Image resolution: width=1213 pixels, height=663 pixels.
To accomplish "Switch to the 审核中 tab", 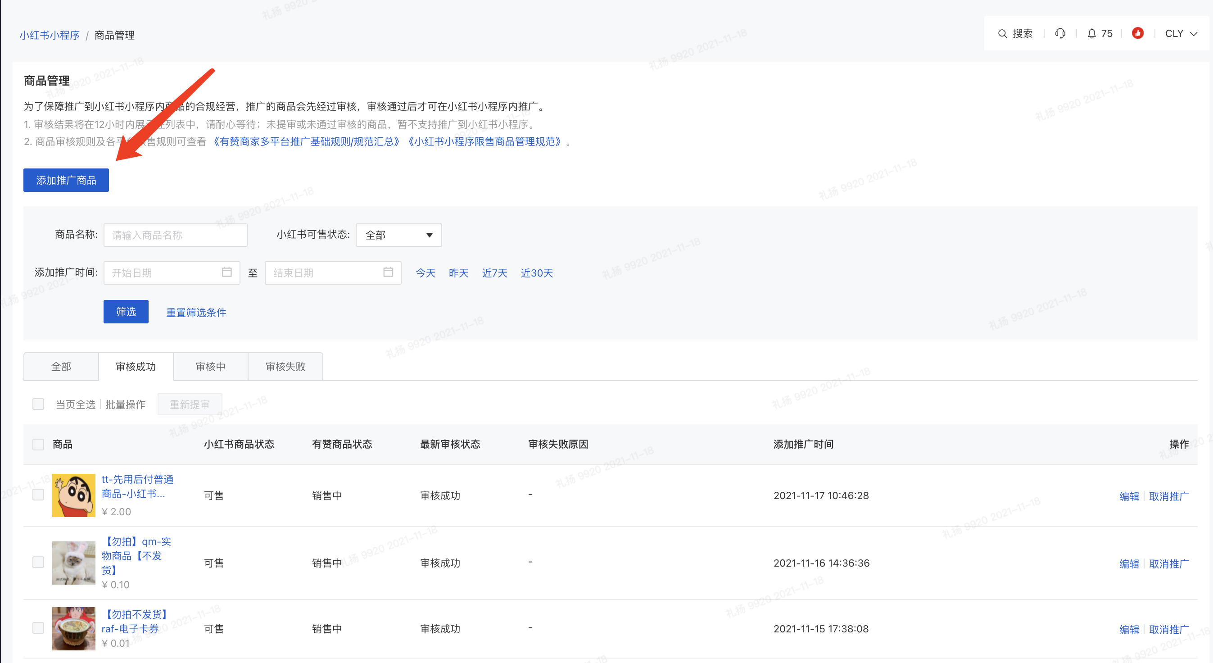I will click(x=210, y=366).
